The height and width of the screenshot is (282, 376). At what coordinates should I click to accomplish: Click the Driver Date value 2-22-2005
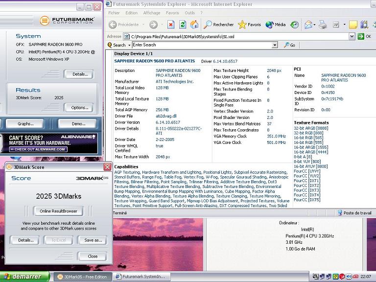165,140
